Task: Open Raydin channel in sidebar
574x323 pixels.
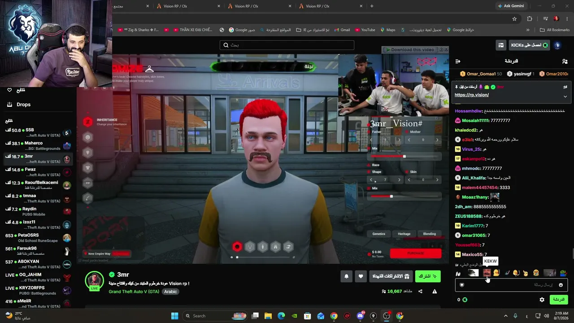Action: (x=38, y=211)
